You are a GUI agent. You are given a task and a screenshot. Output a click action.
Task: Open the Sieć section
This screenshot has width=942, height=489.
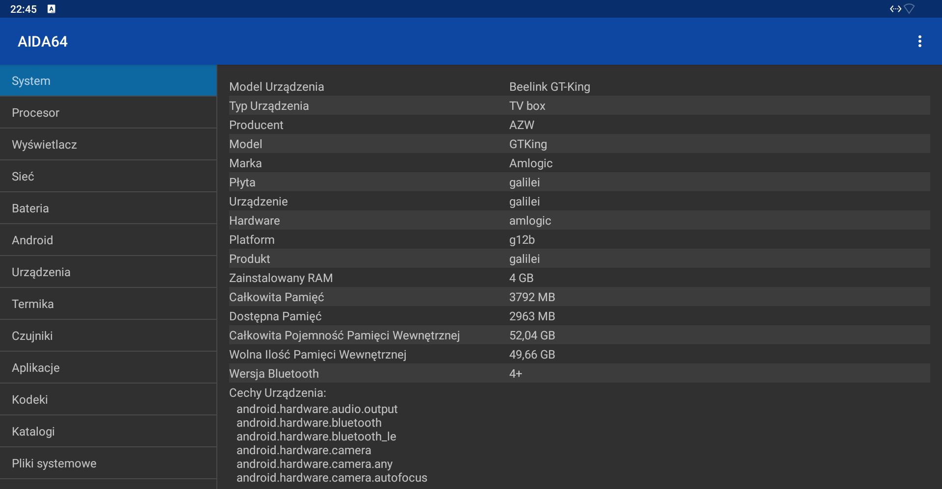[x=108, y=177]
